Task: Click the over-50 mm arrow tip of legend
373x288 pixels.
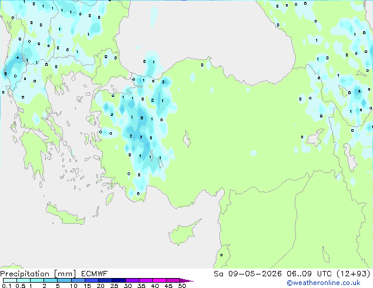Action: click(186, 280)
